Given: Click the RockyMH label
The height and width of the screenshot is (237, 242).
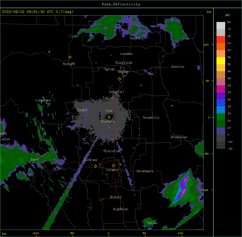Looking at the screenshot, I should tap(69, 64).
